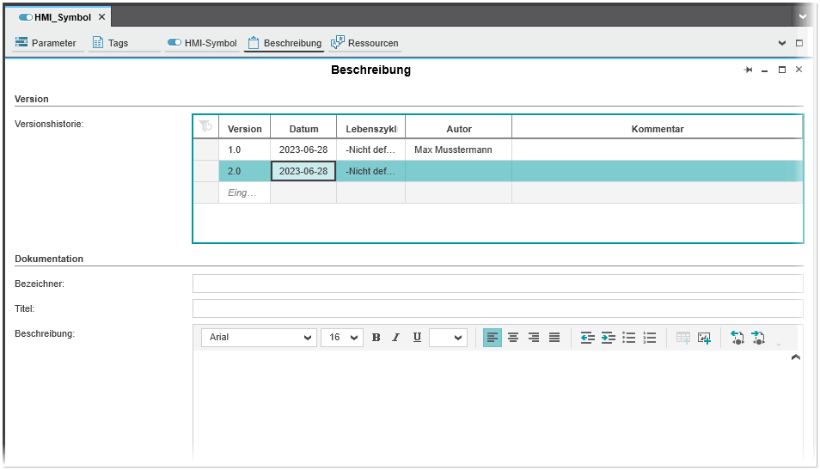820x470 pixels.
Task: Center align the description text
Action: pos(513,338)
